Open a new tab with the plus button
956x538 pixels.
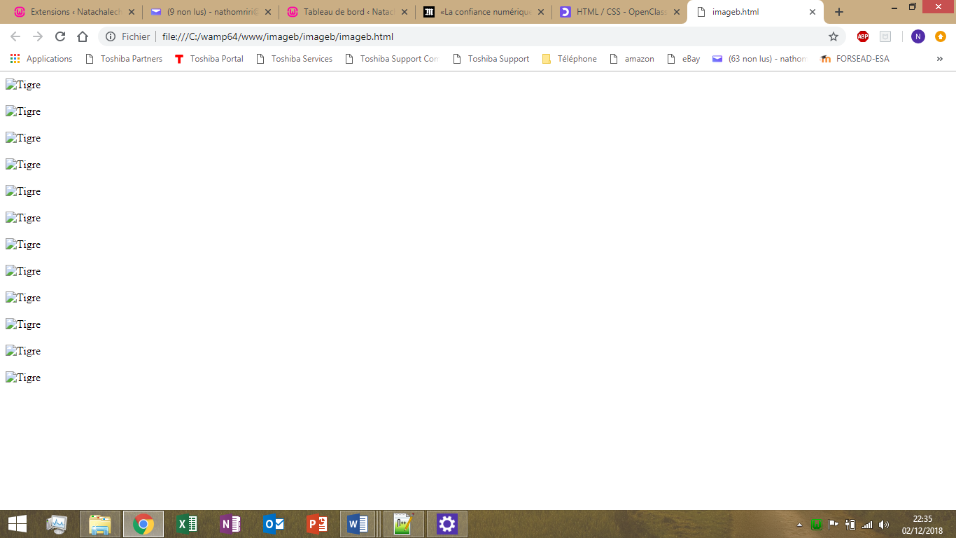tap(838, 11)
